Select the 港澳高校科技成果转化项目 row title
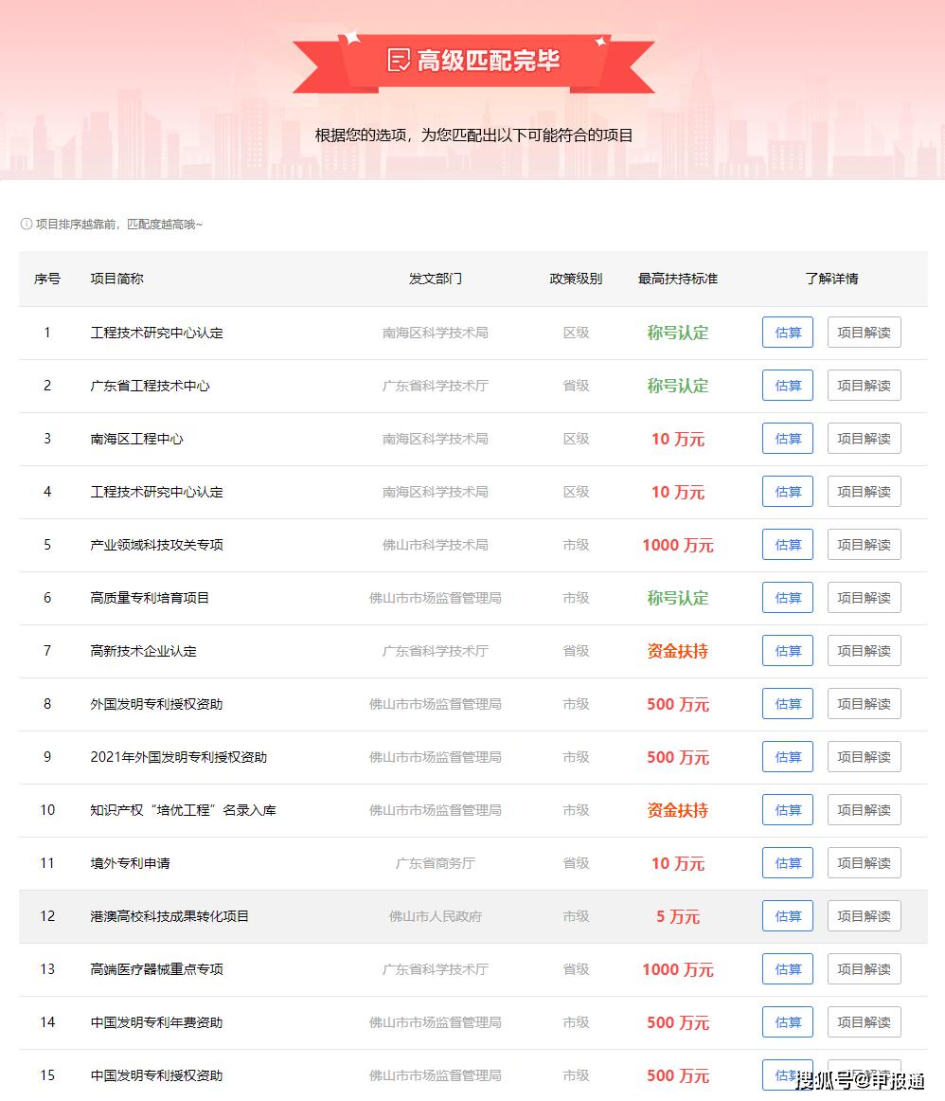Viewport: 945px width, 1101px height. pos(169,916)
